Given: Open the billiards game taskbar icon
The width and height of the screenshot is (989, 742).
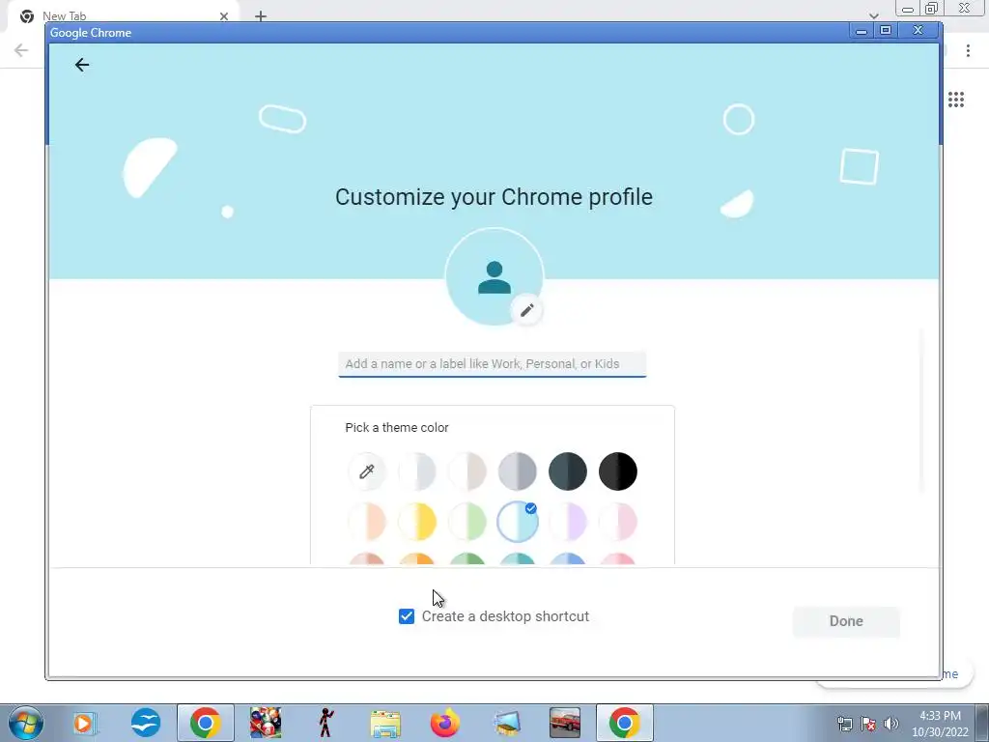Looking at the screenshot, I should 265,723.
